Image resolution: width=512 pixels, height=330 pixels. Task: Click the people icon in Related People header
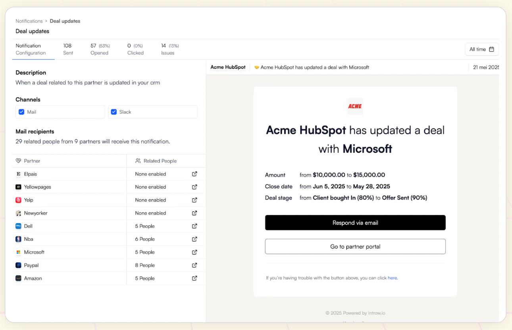coord(138,161)
